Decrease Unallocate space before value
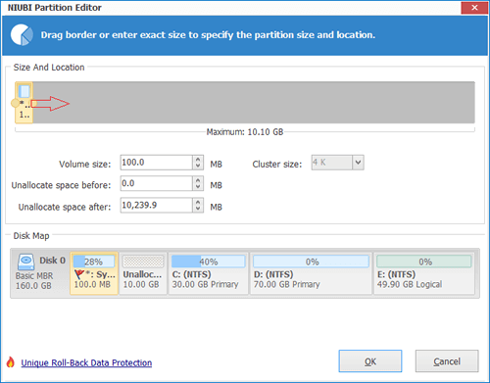This screenshot has height=383, width=490. click(198, 187)
